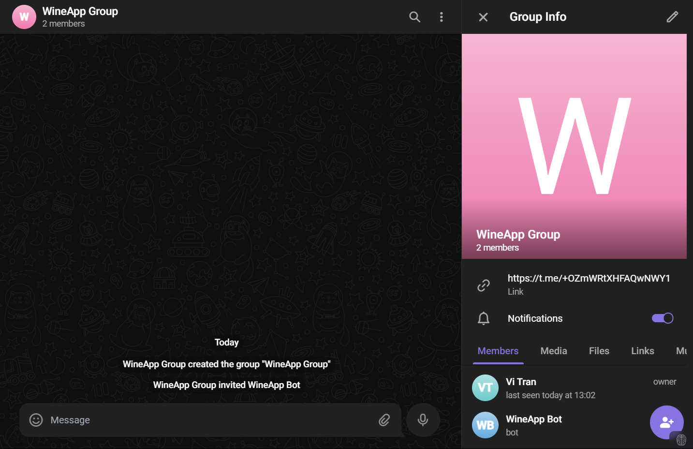
Task: Toggle the Notifications switch off
Action: click(x=663, y=318)
